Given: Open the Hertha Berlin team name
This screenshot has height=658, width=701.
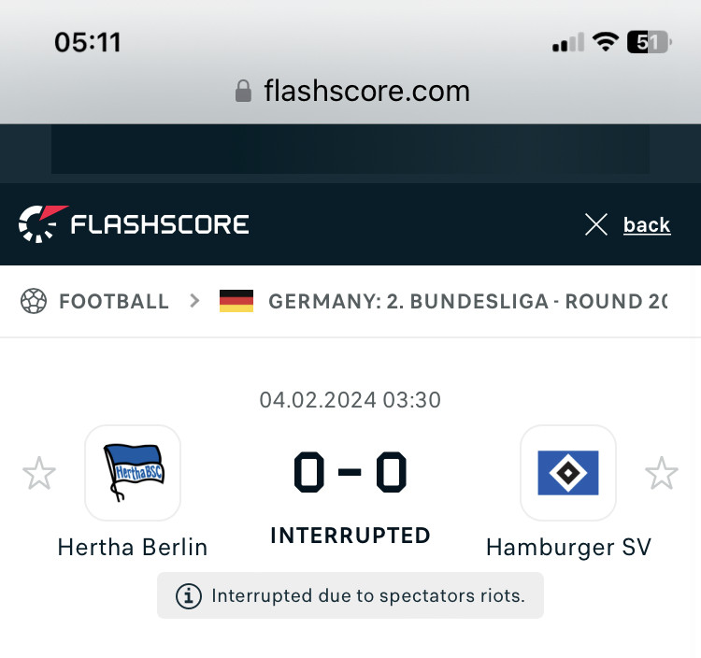Looking at the screenshot, I should [133, 547].
